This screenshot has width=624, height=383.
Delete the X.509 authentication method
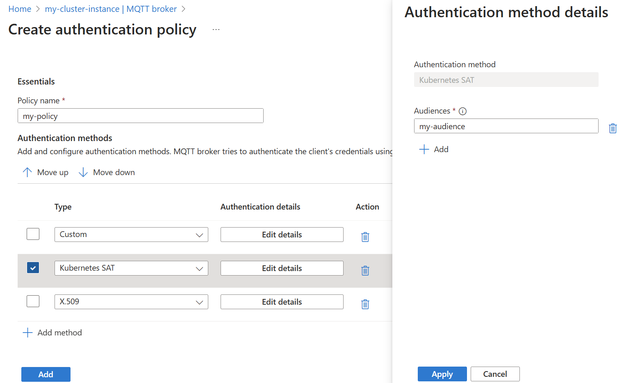tap(365, 304)
